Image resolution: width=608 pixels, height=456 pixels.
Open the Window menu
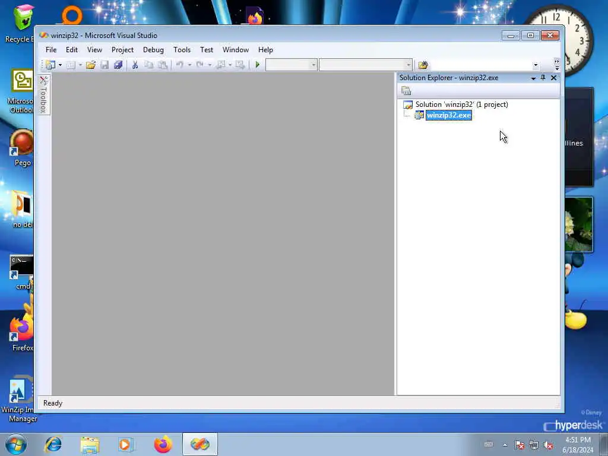point(236,50)
